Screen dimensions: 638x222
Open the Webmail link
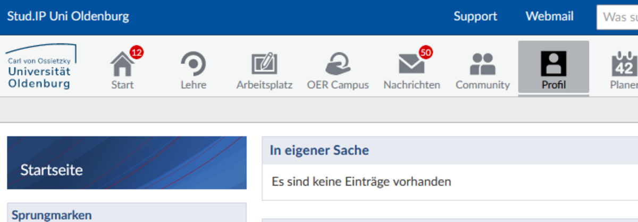tap(550, 16)
